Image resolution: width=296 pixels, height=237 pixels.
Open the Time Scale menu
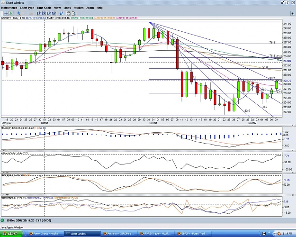[44, 8]
